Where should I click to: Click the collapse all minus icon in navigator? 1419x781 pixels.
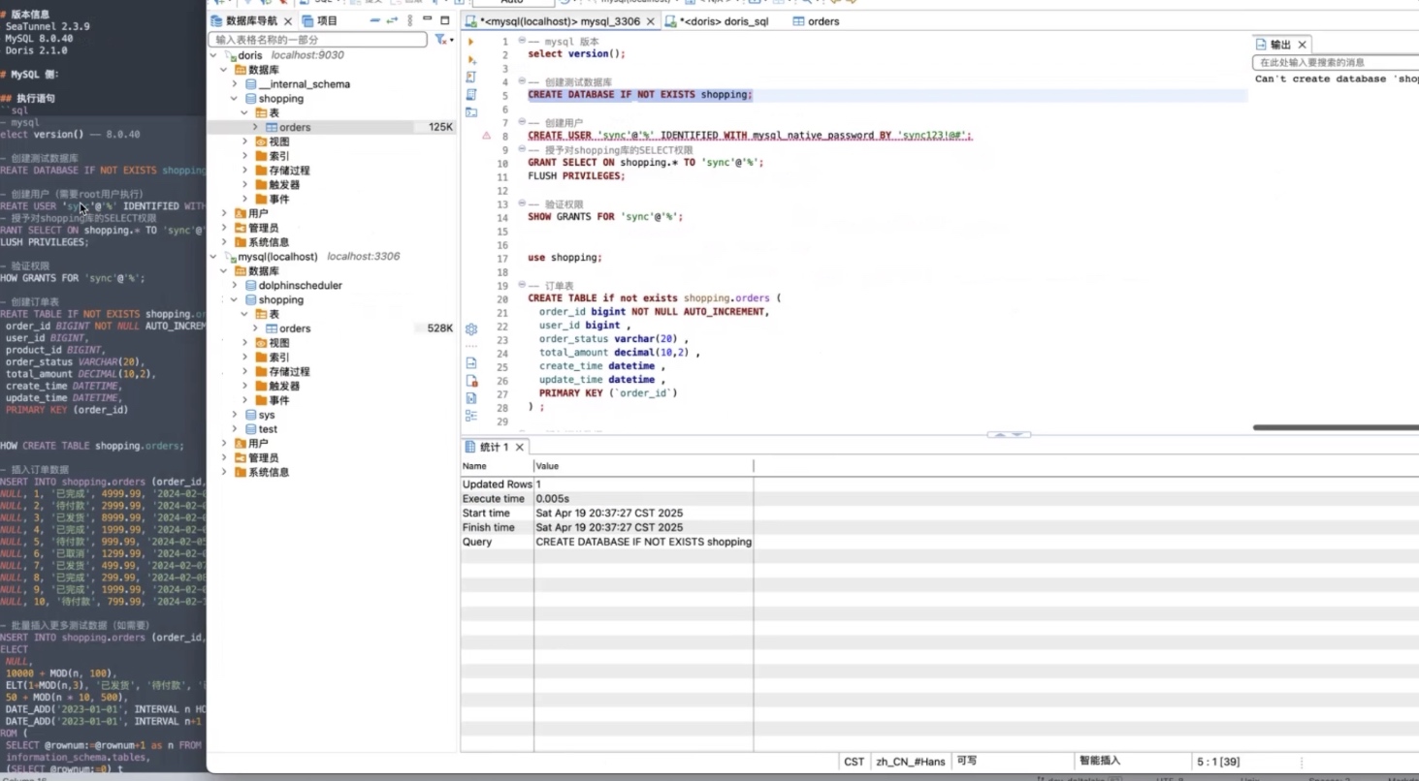click(x=375, y=20)
